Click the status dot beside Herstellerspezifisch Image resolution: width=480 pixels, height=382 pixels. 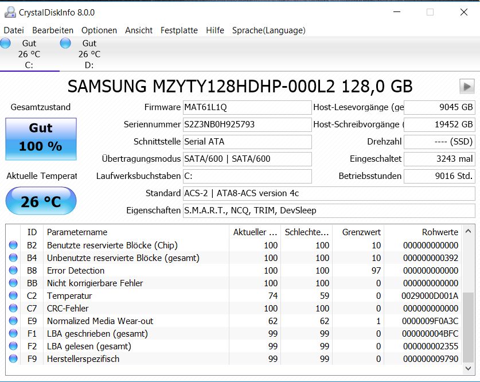click(14, 358)
